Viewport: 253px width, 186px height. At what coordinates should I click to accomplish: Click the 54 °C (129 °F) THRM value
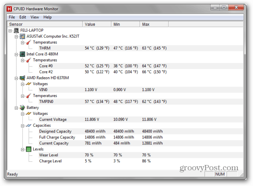[97, 48]
